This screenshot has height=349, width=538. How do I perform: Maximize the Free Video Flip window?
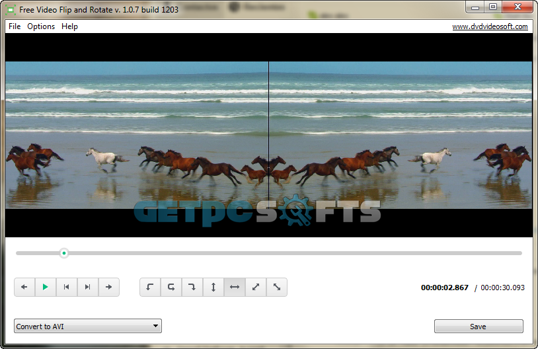tap(493, 7)
